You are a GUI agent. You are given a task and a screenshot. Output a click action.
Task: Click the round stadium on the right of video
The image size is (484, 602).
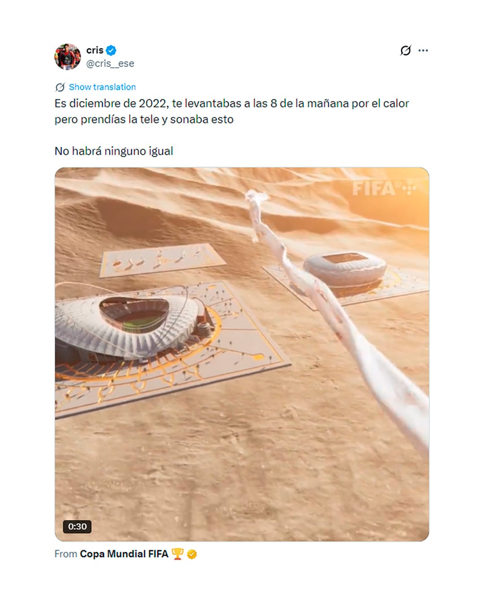344,270
